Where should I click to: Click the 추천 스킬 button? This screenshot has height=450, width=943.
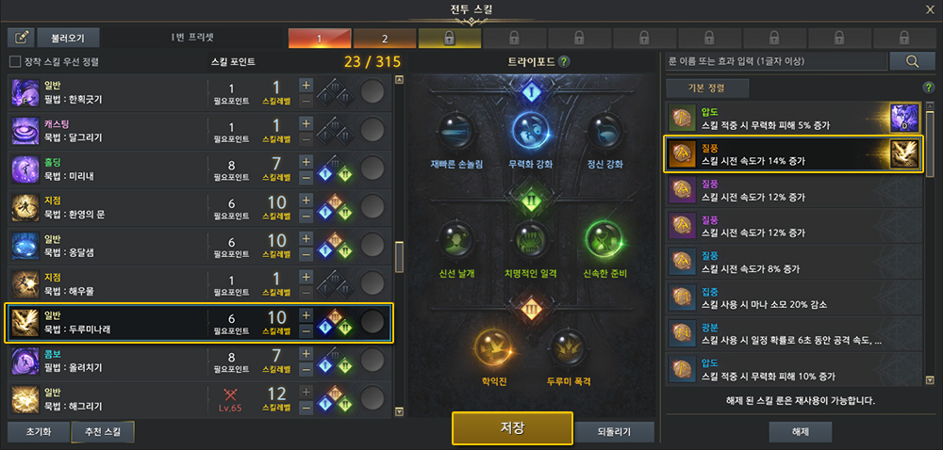coord(102,432)
